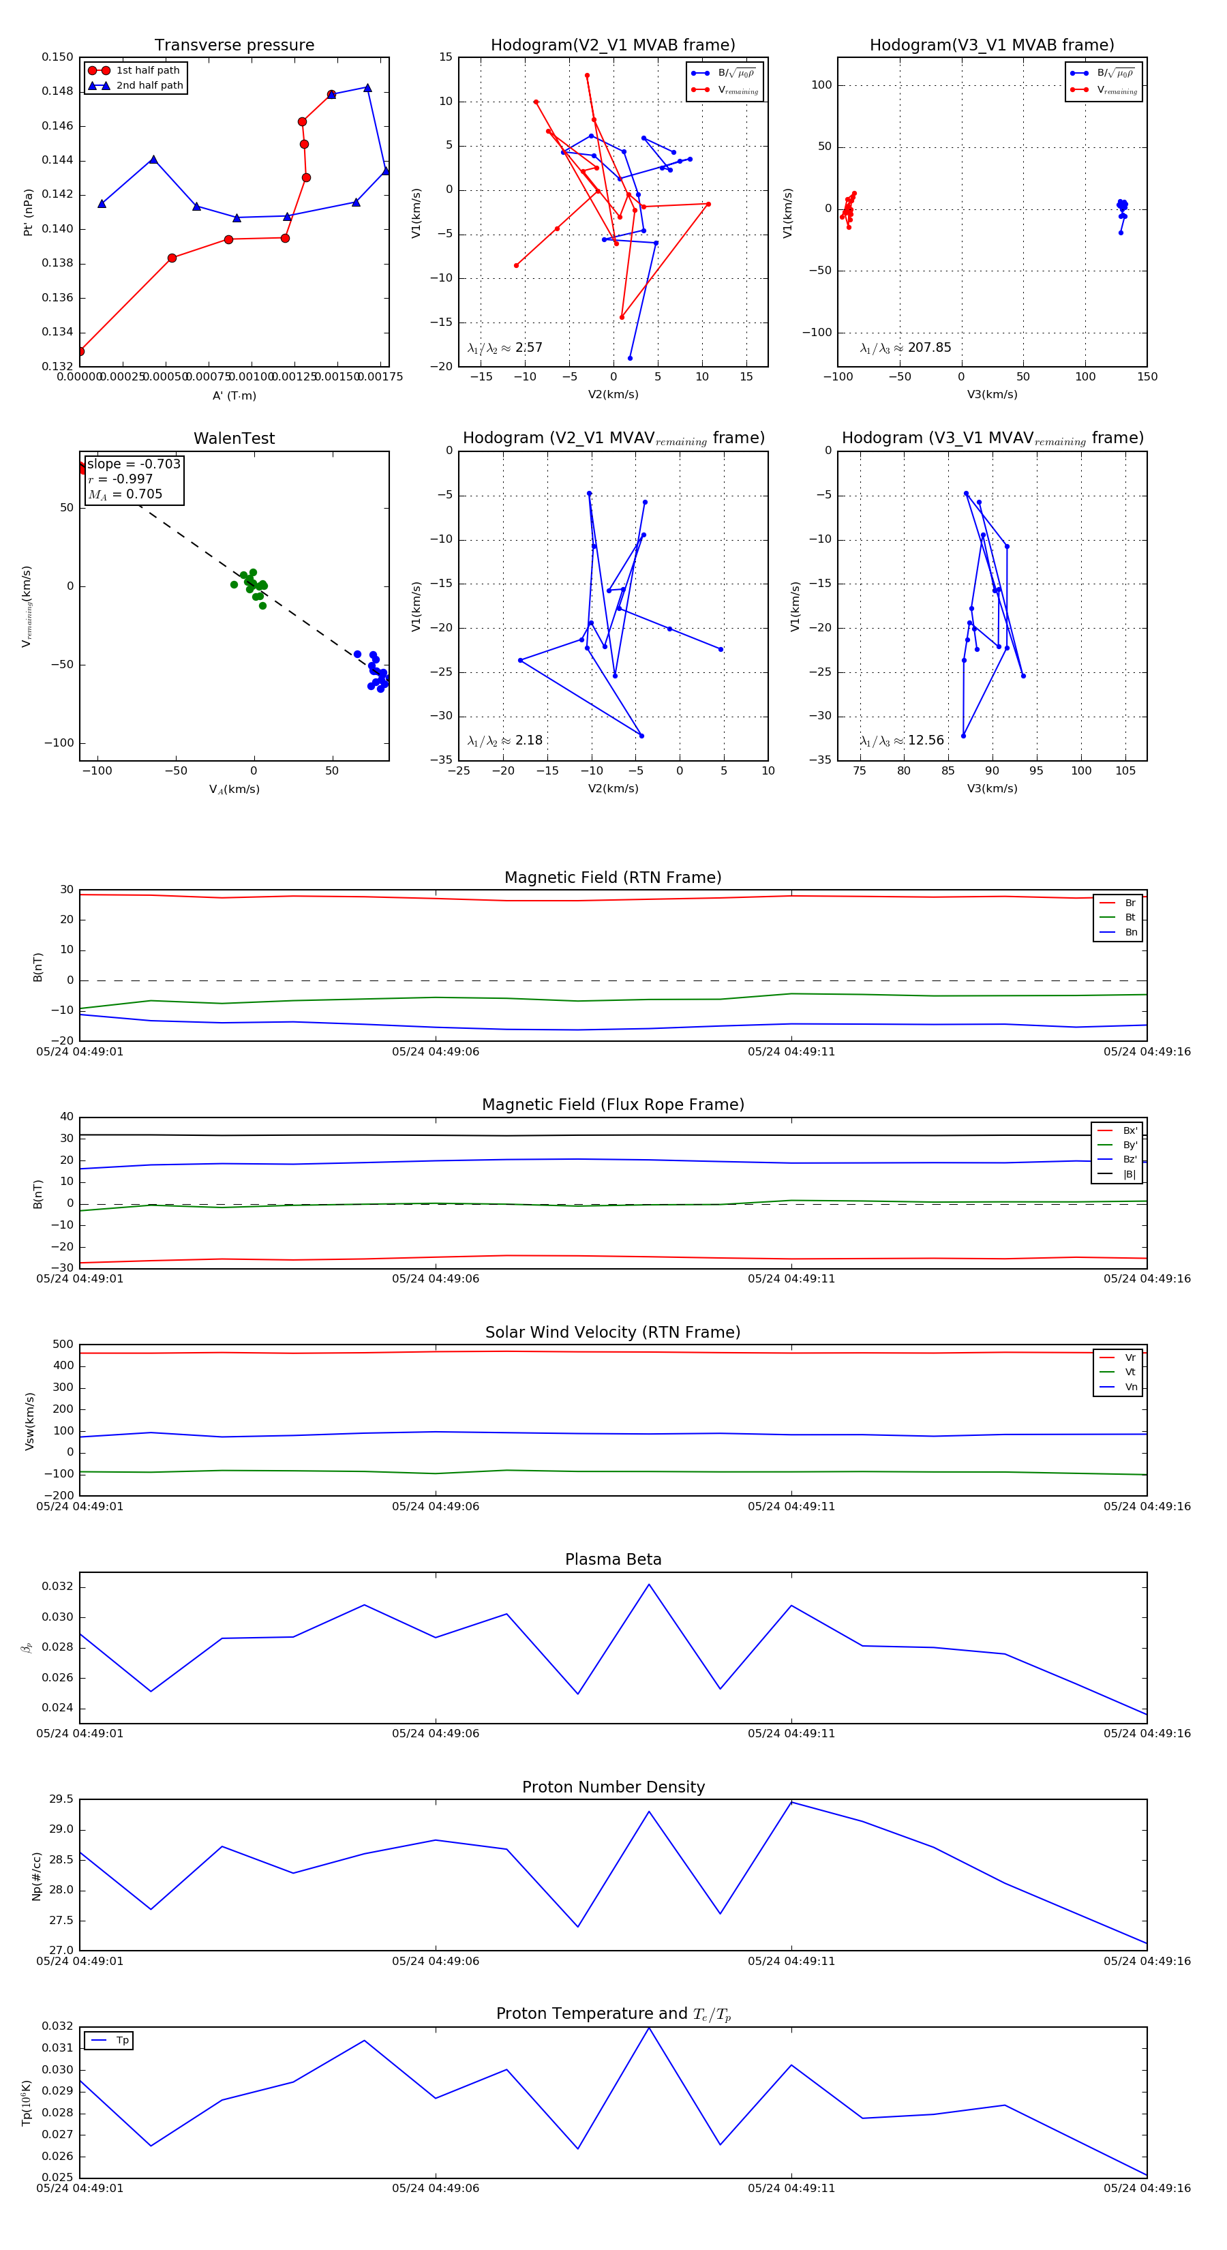
Task: Click the '05/24 04:49:11' tick under Proton Number Density
Action: coord(791,1961)
